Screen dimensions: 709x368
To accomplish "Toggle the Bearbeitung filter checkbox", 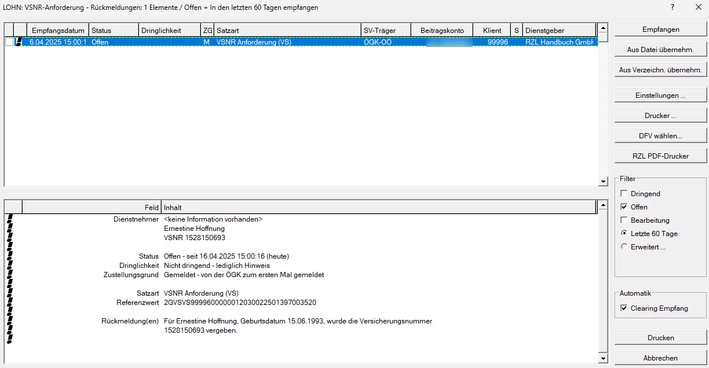I will click(x=624, y=220).
